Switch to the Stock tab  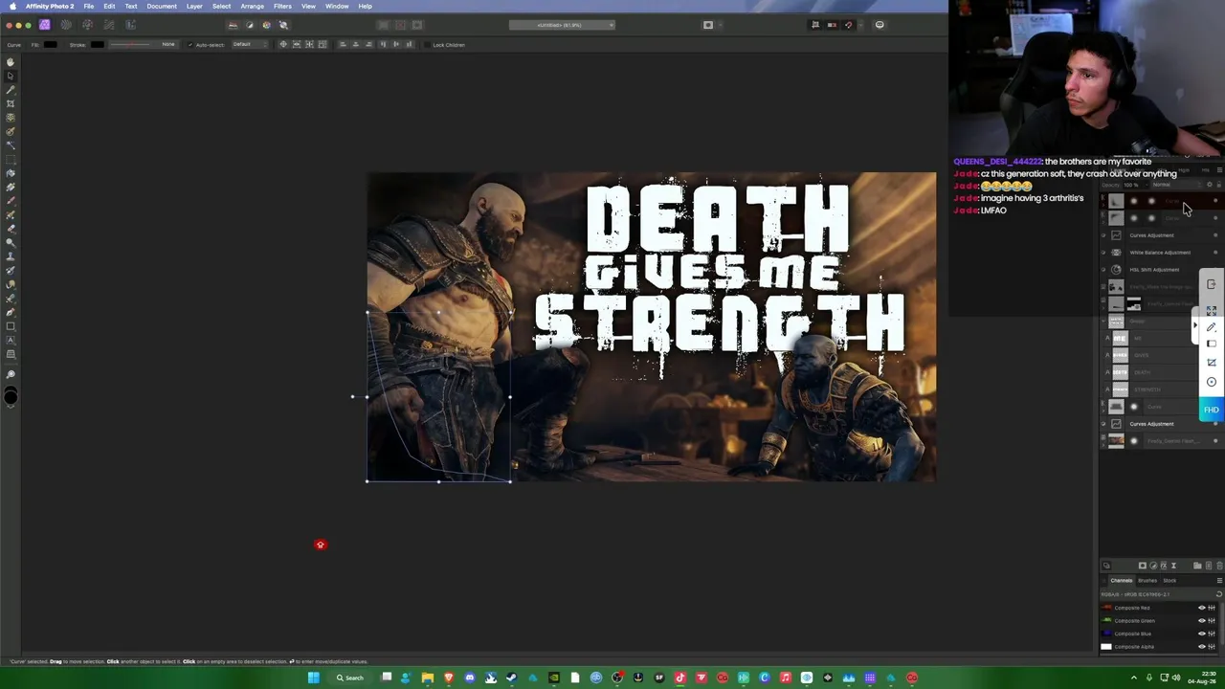pos(1169,581)
